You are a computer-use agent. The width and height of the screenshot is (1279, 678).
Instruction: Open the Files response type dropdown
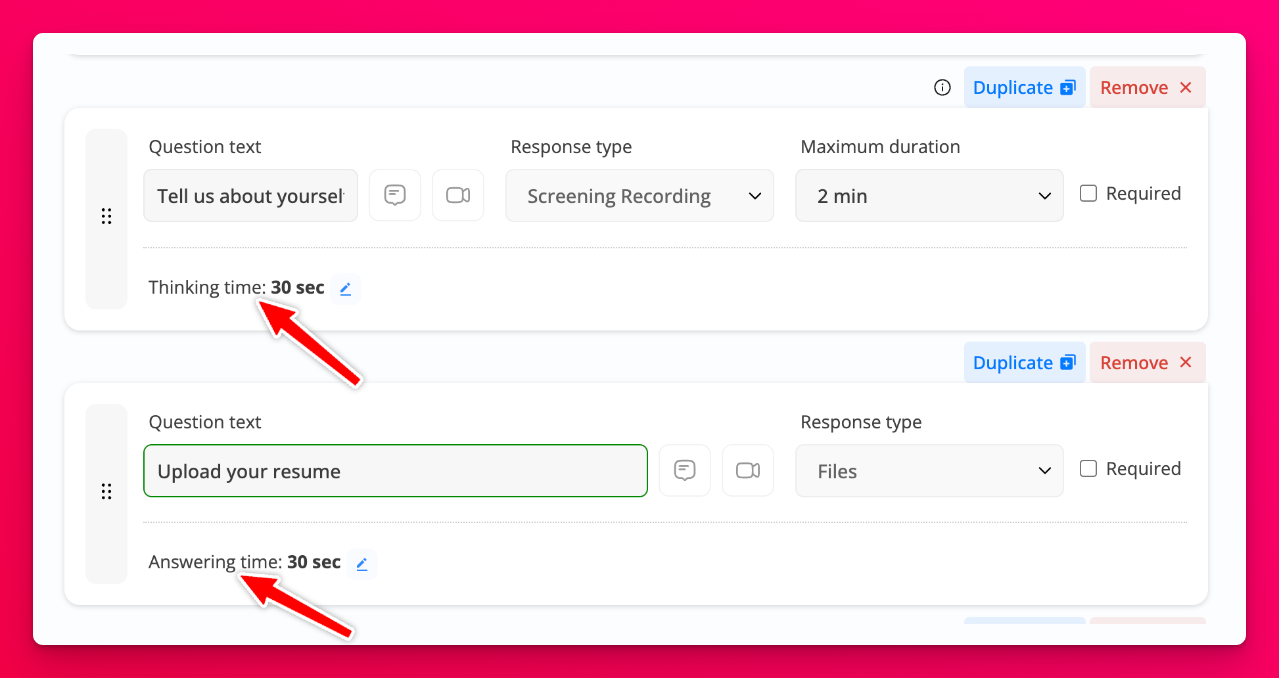click(x=929, y=471)
